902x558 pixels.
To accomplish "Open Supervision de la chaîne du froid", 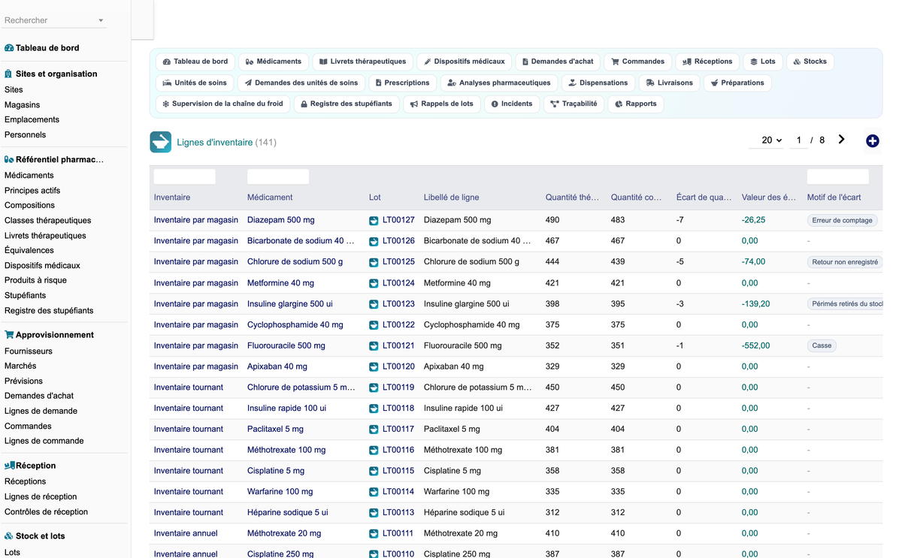I will pos(223,104).
